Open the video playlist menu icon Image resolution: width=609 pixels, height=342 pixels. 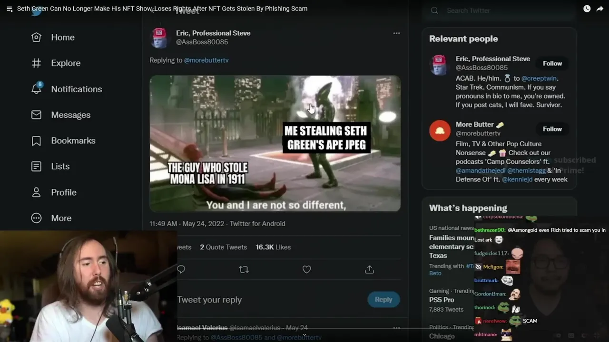click(9, 9)
